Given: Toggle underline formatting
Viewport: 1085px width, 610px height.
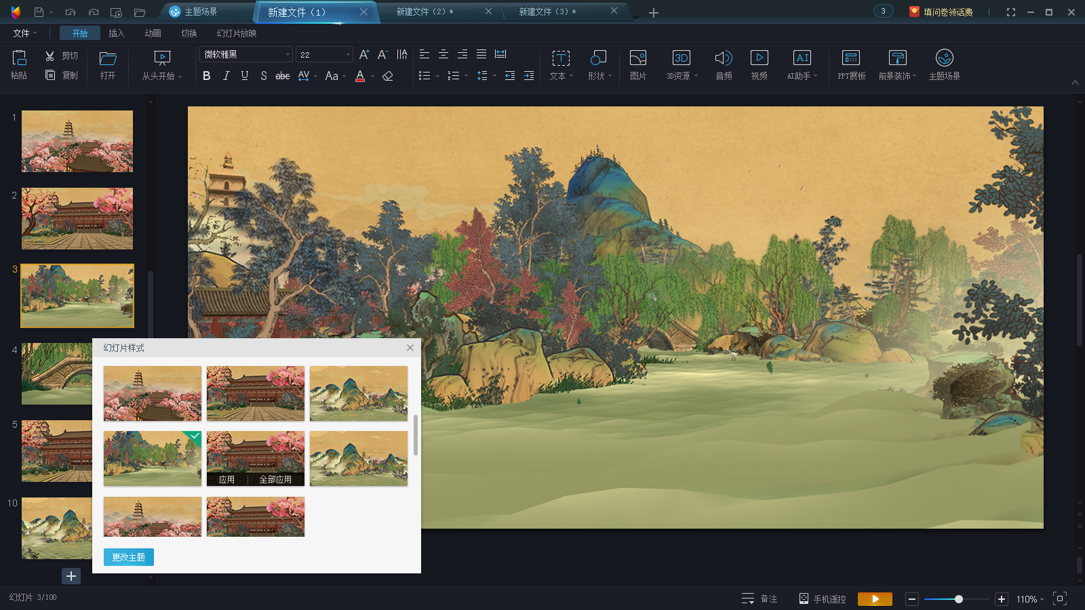Looking at the screenshot, I should 245,76.
